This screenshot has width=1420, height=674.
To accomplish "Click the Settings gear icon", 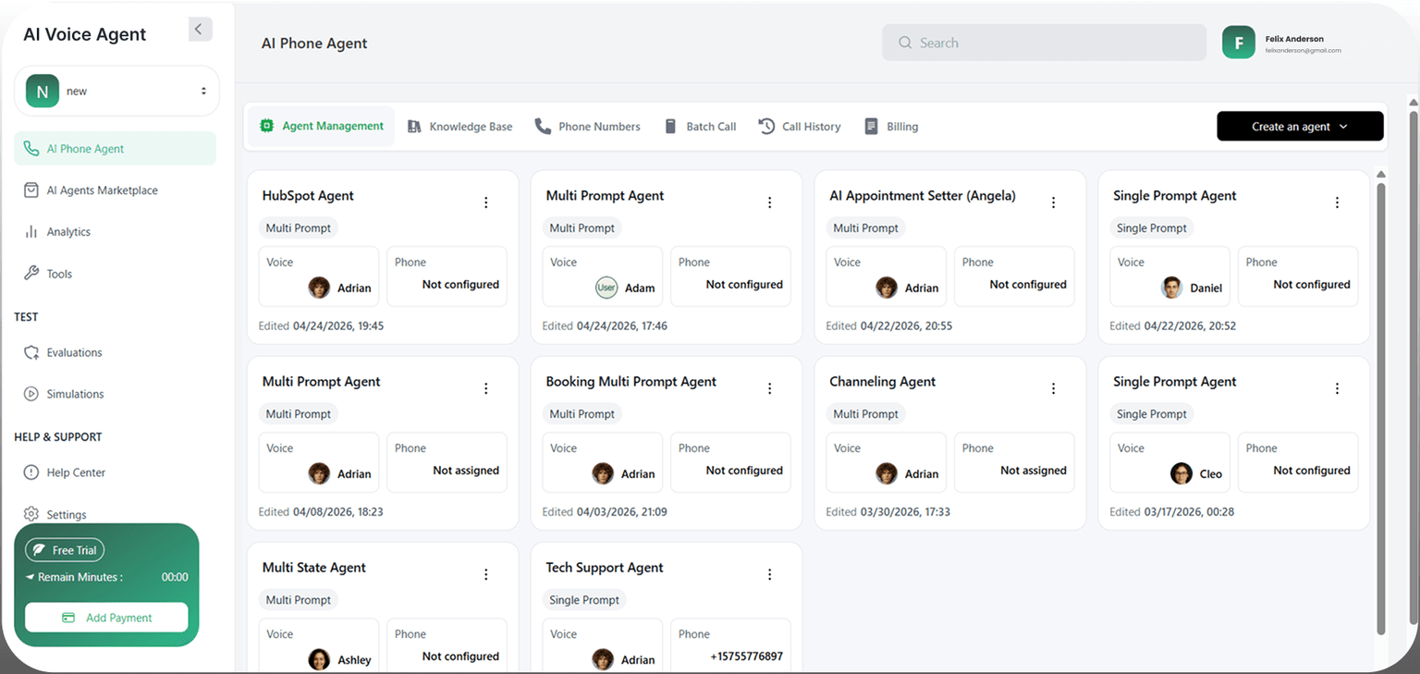I will (x=31, y=514).
